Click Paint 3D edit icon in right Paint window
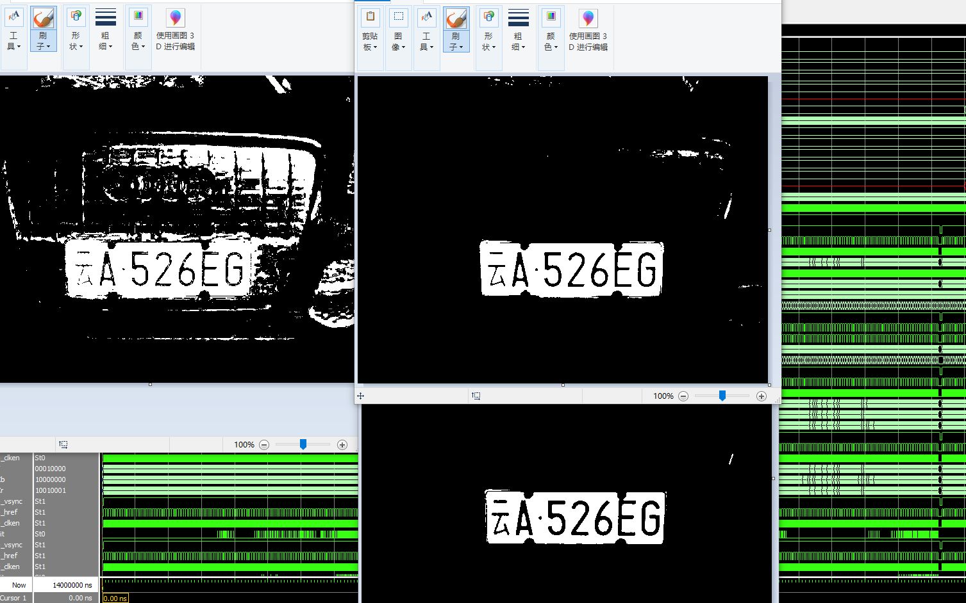Screen dimensions: 966x603 (588, 19)
